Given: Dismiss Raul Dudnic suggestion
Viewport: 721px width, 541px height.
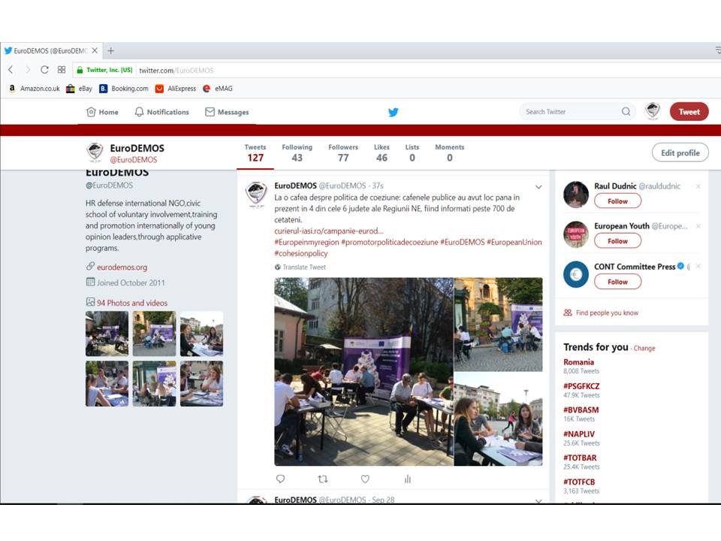Looking at the screenshot, I should click(x=698, y=186).
